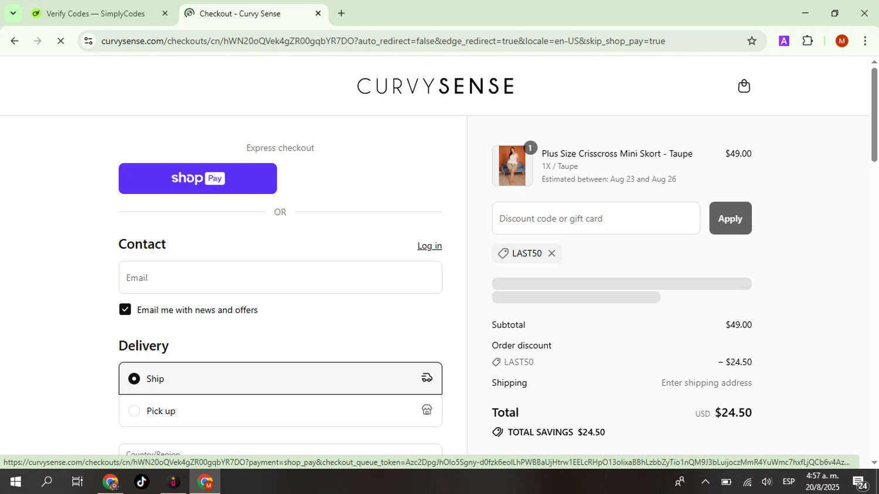Click the Enter shipping address text
Viewport: 879px width, 494px height.
[706, 383]
